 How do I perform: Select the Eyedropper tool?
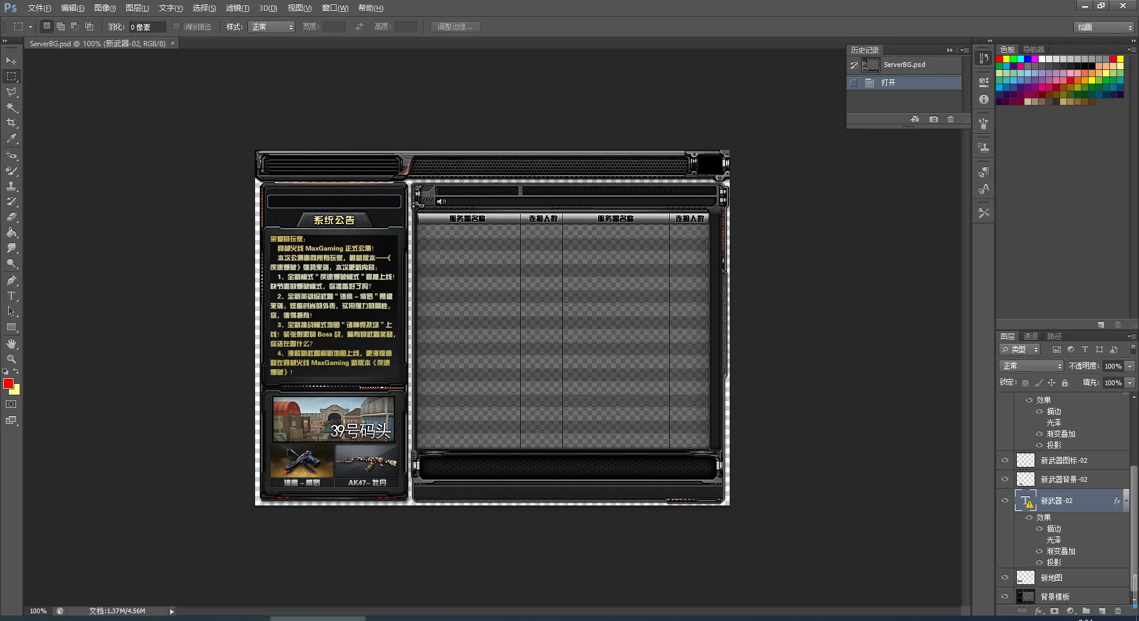(11, 139)
